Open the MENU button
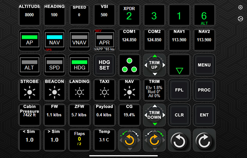The height and width of the screenshot is (158, 247). (x=204, y=65)
